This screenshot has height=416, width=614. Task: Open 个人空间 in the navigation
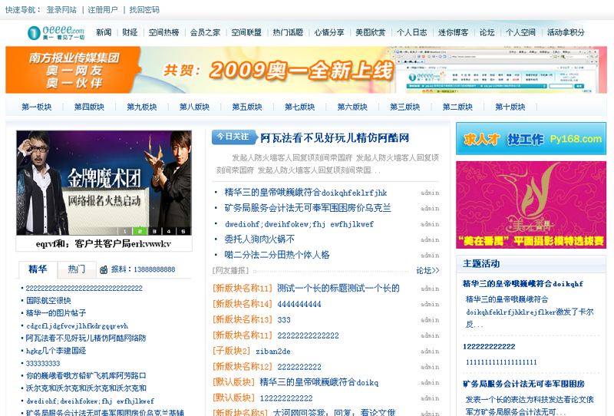[521, 32]
